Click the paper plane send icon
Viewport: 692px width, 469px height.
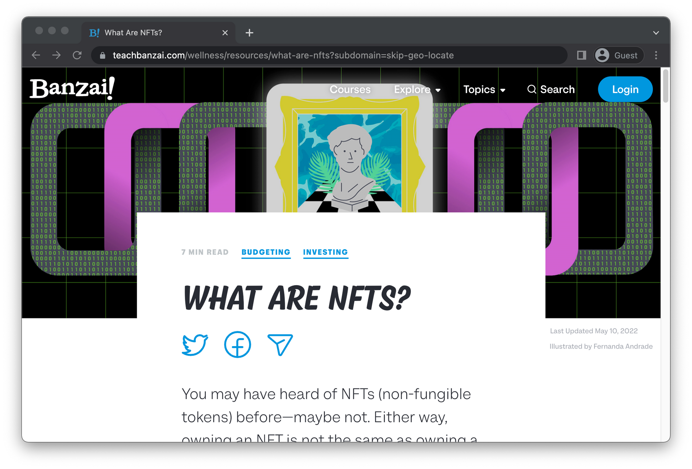point(280,344)
